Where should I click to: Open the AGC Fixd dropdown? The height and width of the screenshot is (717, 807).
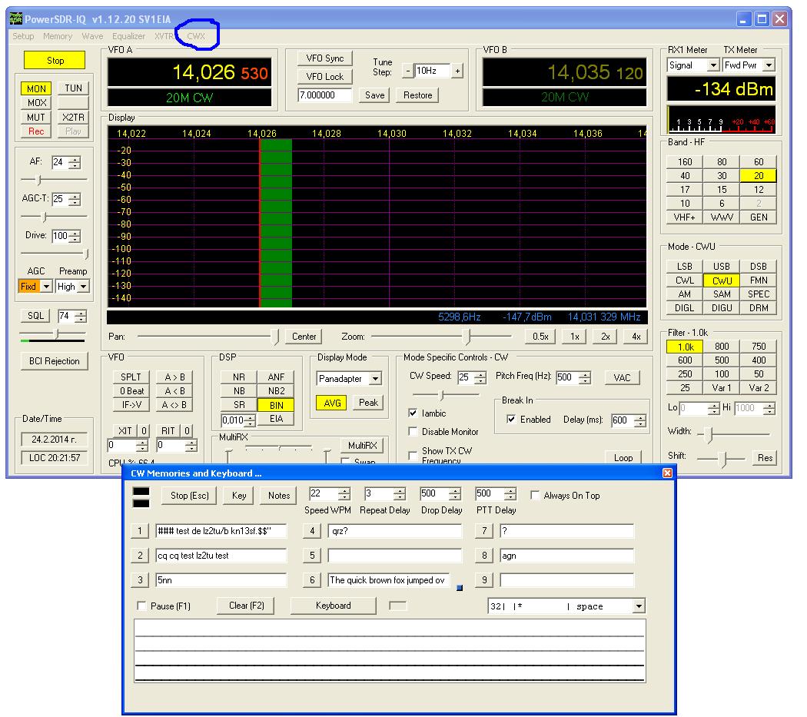[x=46, y=286]
